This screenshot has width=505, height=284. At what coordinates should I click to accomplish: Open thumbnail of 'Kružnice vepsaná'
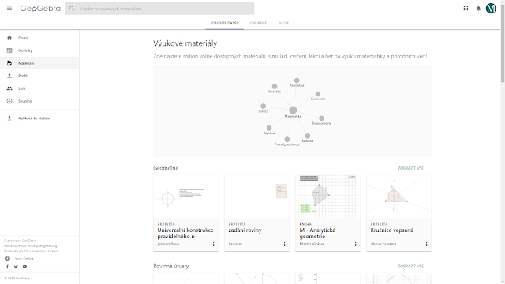click(x=398, y=196)
